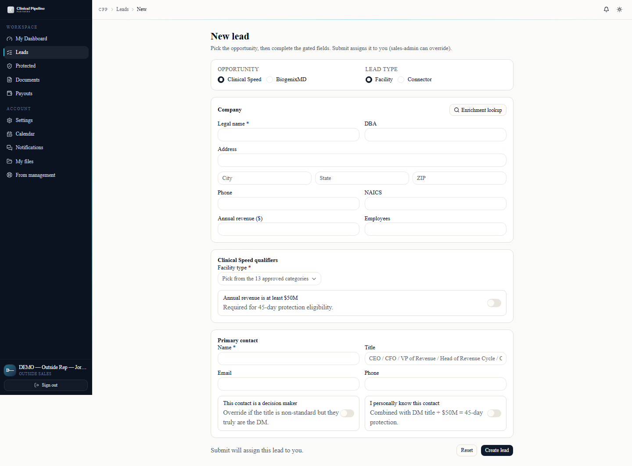Click the Leads list icon in sidebar
This screenshot has width=632, height=466.
pyautogui.click(x=10, y=52)
